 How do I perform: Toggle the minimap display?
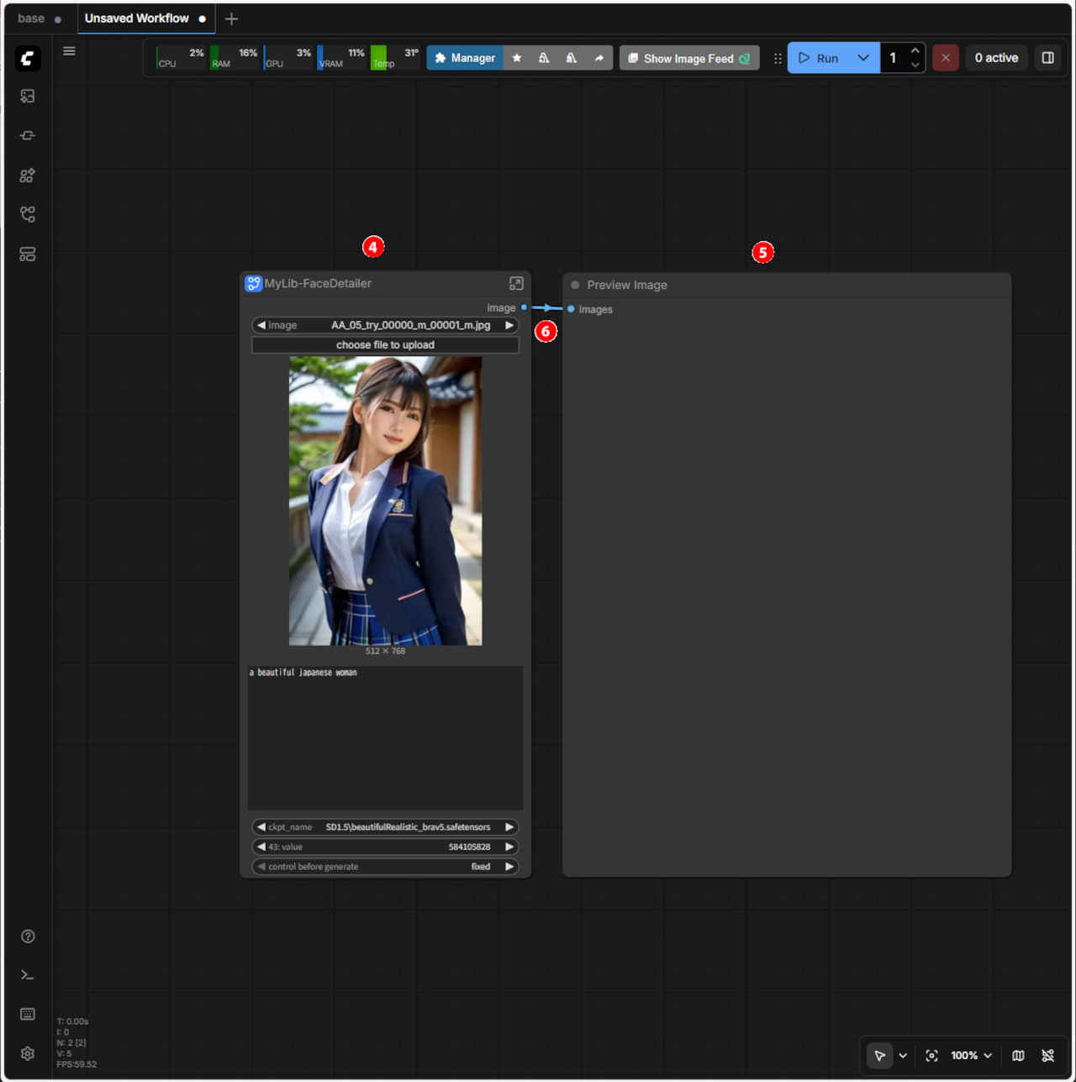point(1018,1056)
